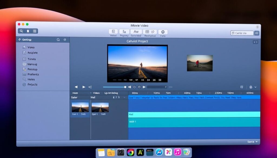Viewport: 277px width, 158px height.
Task: Select the Cad 1 clip thumbnail
Action: click(100, 107)
